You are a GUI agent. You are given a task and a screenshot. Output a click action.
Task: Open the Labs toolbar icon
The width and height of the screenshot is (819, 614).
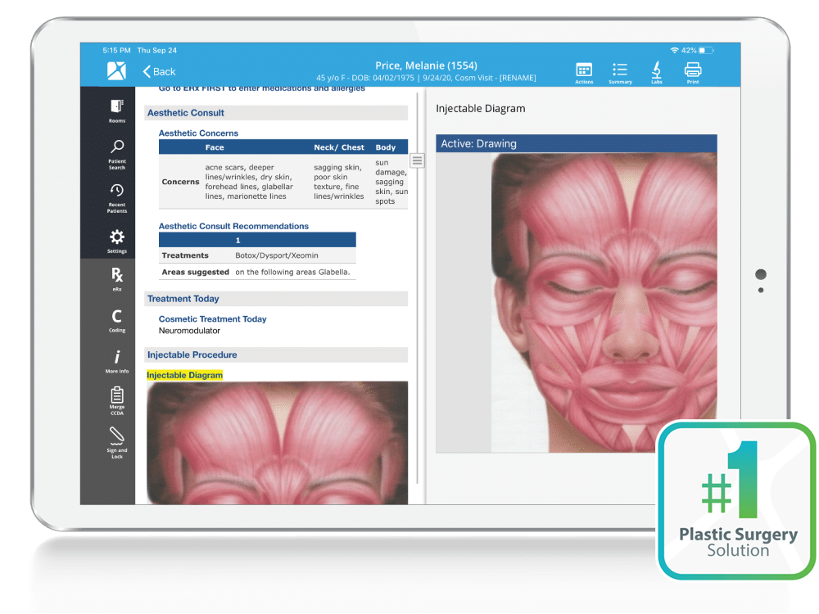pyautogui.click(x=656, y=70)
